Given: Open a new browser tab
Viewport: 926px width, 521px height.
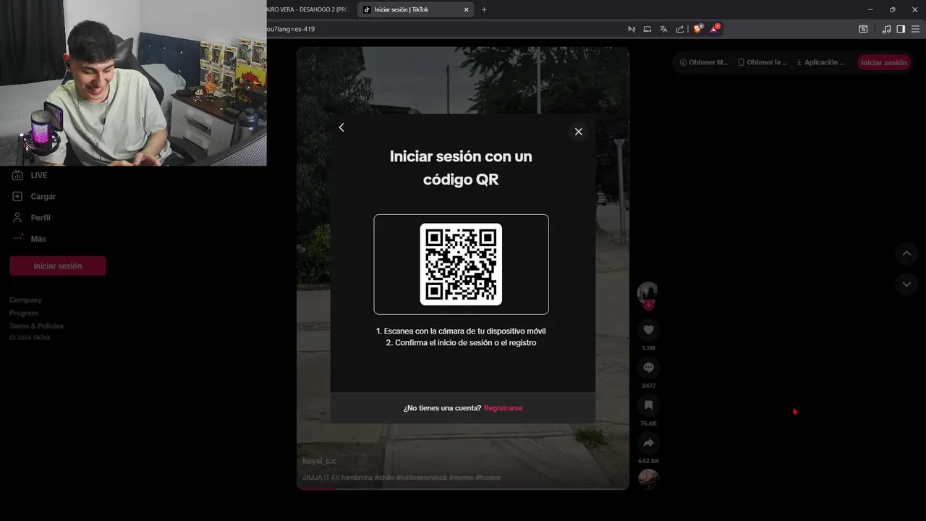Looking at the screenshot, I should coord(484,9).
